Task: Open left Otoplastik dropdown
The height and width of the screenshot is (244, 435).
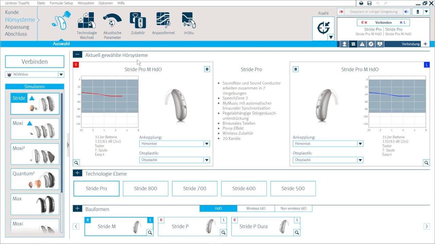Action: (x=328, y=160)
